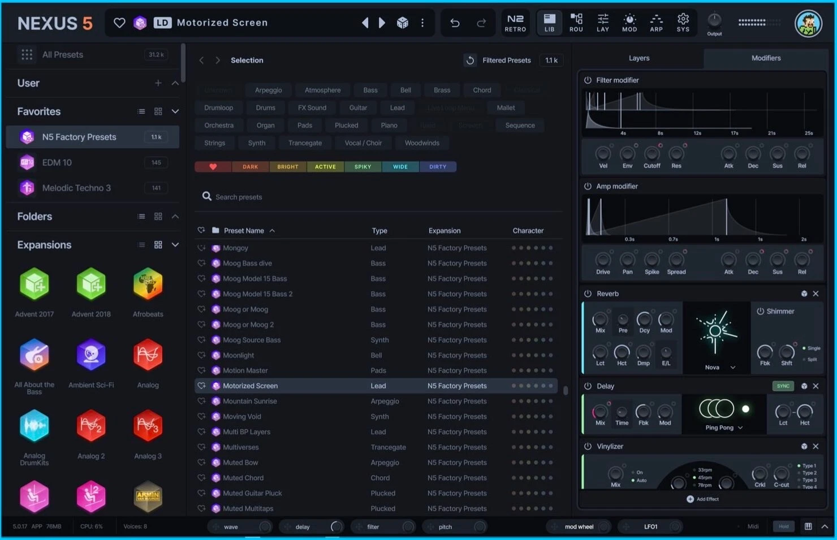The height and width of the screenshot is (540, 837).
Task: Open the SYS system settings view
Action: [x=683, y=23]
